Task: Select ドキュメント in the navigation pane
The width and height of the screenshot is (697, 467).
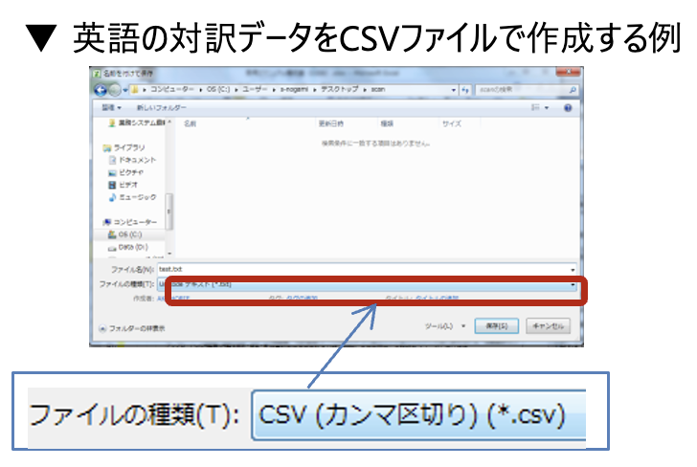Action: click(137, 160)
